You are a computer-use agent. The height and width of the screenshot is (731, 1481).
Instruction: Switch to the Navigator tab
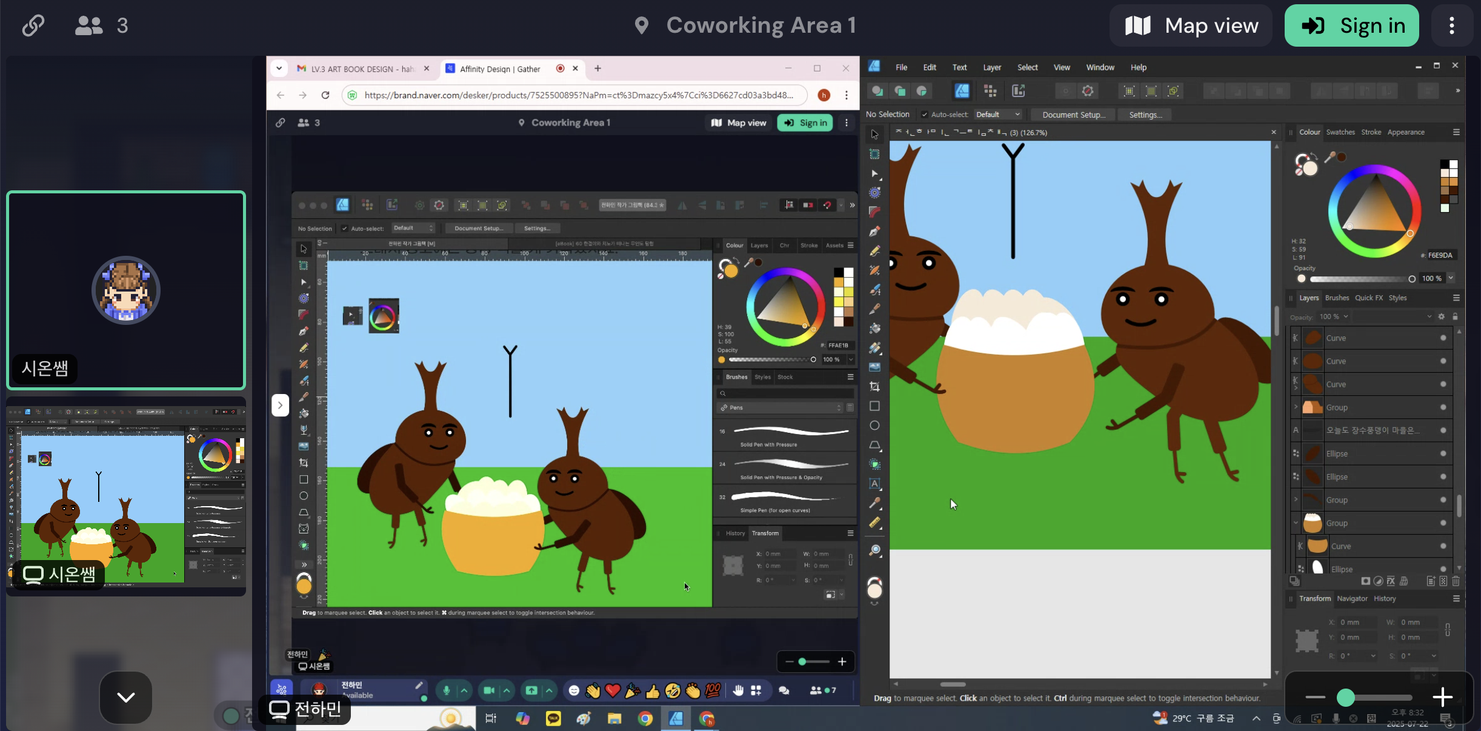tap(1352, 598)
